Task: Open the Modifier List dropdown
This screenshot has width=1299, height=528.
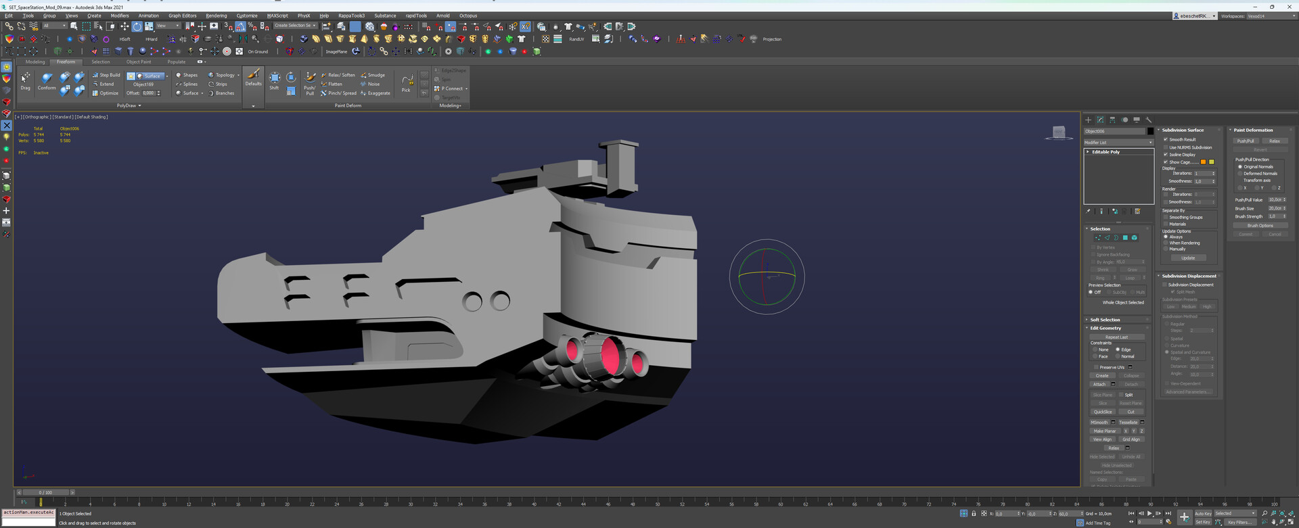Action: coord(1118,143)
